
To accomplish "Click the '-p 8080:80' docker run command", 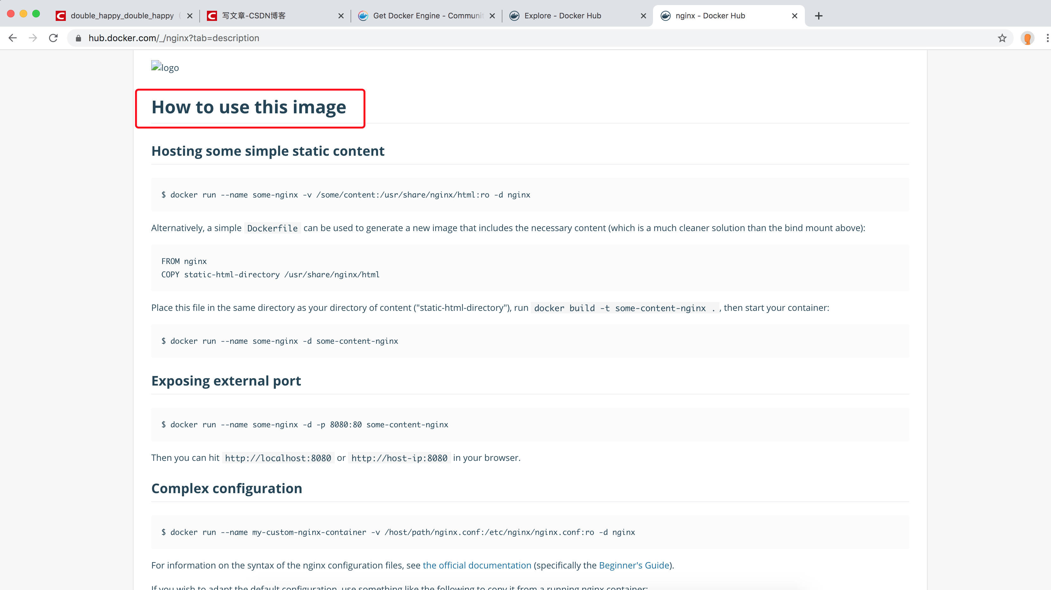I will pyautogui.click(x=304, y=425).
